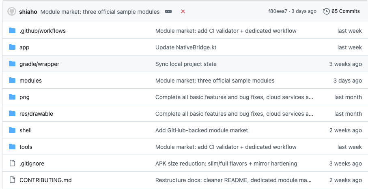368x189 pixels.
Task: Open the res/drawable directory
Action: (x=36, y=114)
